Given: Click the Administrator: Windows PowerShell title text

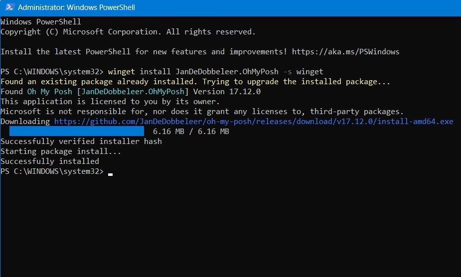Looking at the screenshot, I should point(76,7).
